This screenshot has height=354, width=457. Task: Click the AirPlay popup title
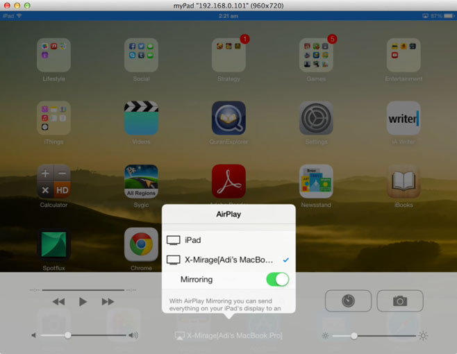pyautogui.click(x=228, y=214)
